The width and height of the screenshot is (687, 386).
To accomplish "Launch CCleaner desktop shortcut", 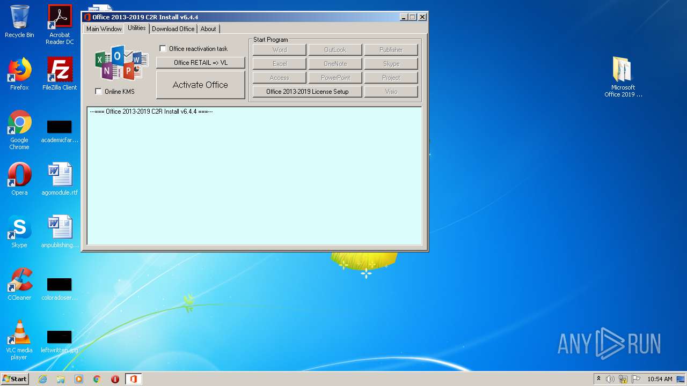I will pos(19,284).
